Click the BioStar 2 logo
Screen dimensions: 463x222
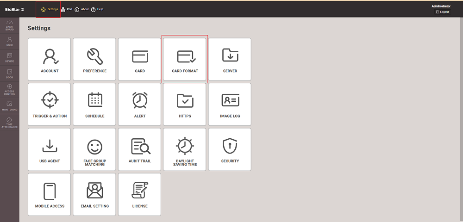[x=14, y=9]
